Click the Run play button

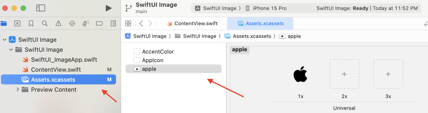click(x=109, y=8)
